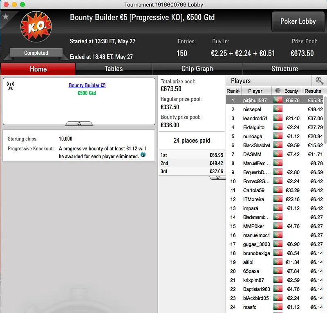Screen dimensions: 327x313
Task: Sort players by Results column
Action: tap(313, 91)
